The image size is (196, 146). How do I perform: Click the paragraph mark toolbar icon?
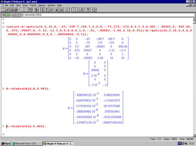click(x=88, y=10)
